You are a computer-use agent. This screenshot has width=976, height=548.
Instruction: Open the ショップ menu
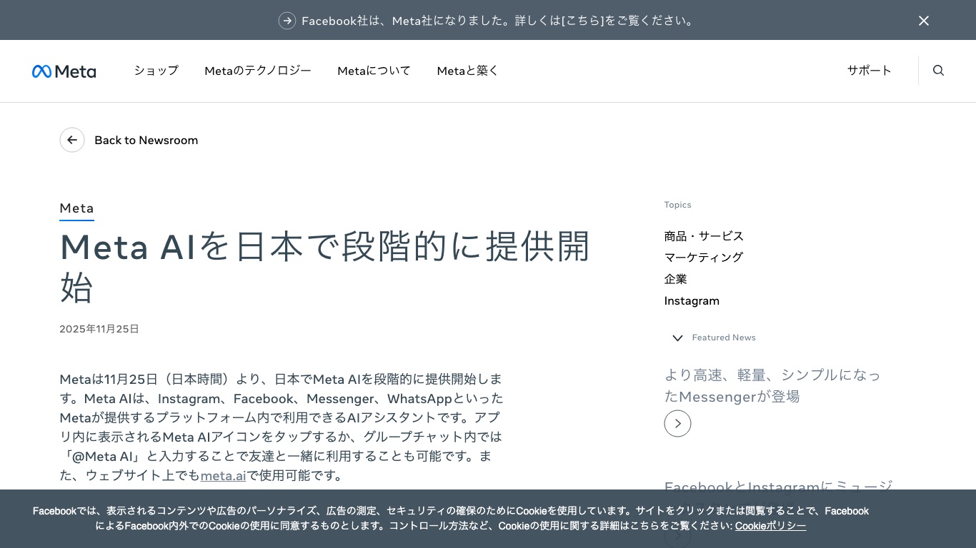156,71
